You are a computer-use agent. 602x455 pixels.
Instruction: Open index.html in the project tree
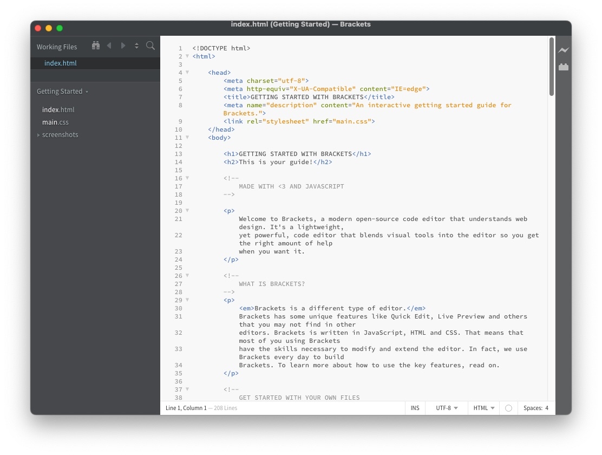click(x=58, y=109)
